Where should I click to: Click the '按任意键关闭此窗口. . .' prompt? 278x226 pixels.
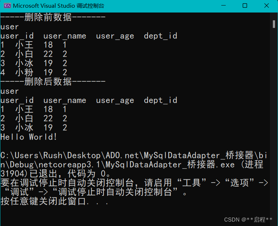coord(54,202)
